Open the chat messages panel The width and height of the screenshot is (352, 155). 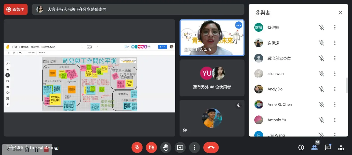328,147
